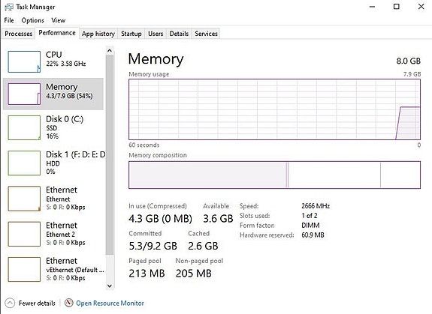The image size is (432, 314).
Task: Click the sidebar scroll down arrow
Action: tap(110, 286)
